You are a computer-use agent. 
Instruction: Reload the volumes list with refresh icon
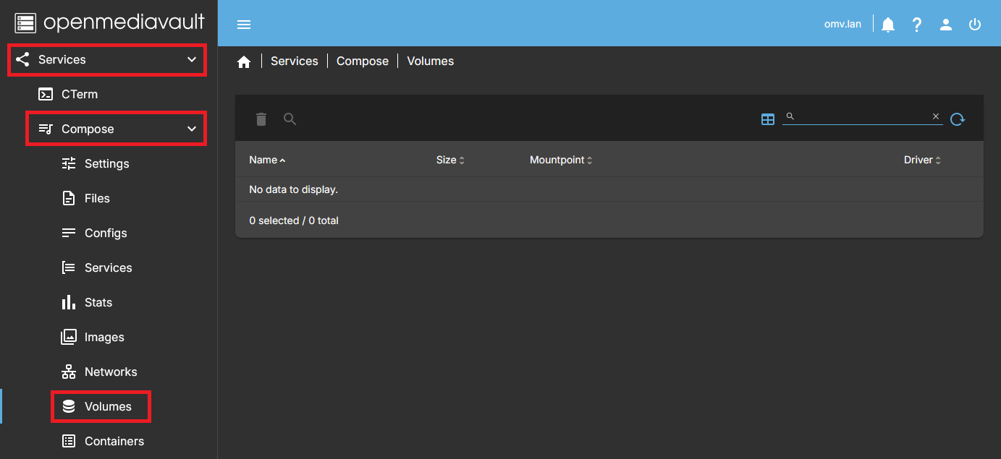tap(958, 119)
